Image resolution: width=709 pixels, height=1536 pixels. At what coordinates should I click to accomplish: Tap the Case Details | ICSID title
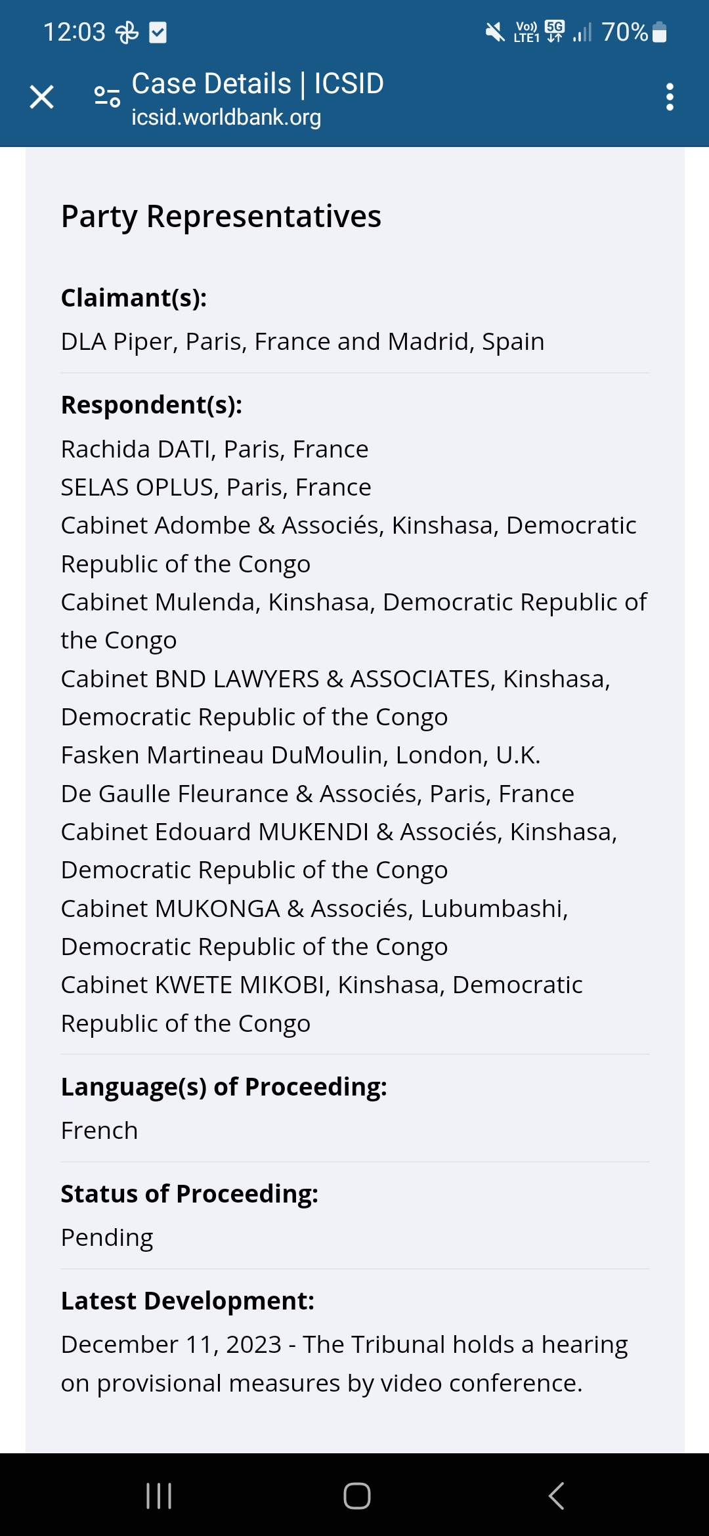coord(257,83)
